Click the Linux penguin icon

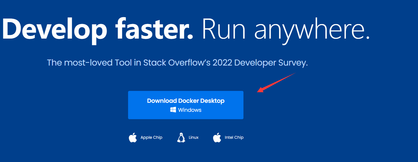coord(181,137)
